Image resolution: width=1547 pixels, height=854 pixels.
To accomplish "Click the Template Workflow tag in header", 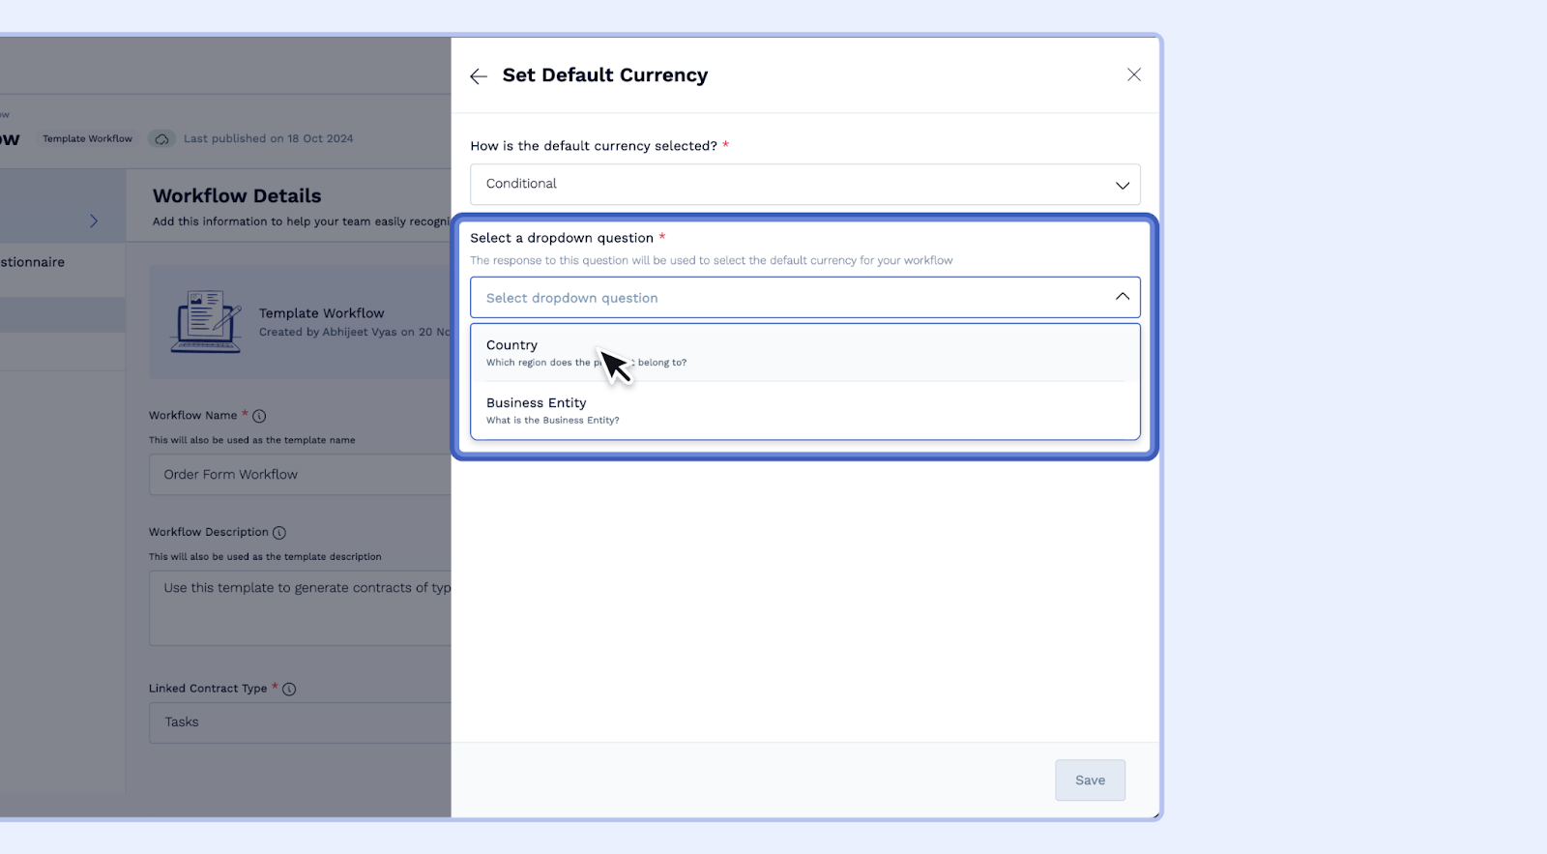I will pos(87,139).
